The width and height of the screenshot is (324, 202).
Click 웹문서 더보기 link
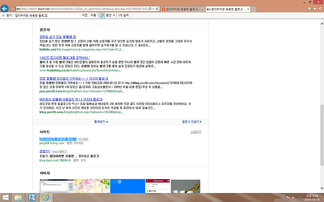click(x=192, y=122)
